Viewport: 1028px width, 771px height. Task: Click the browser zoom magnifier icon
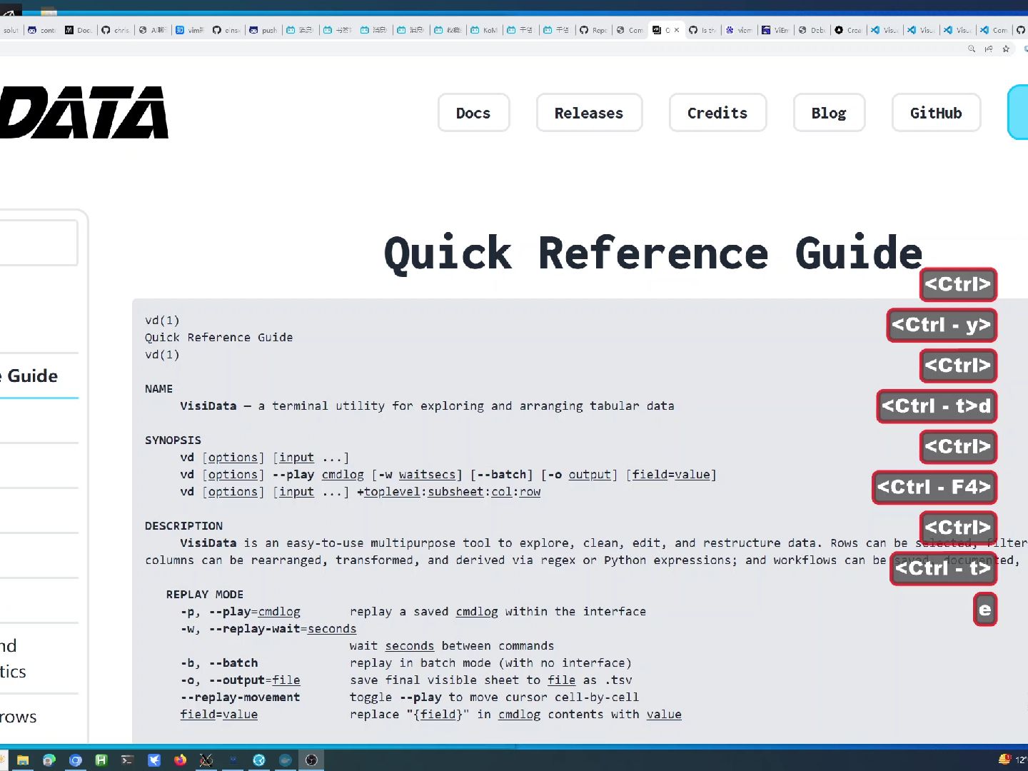(972, 49)
